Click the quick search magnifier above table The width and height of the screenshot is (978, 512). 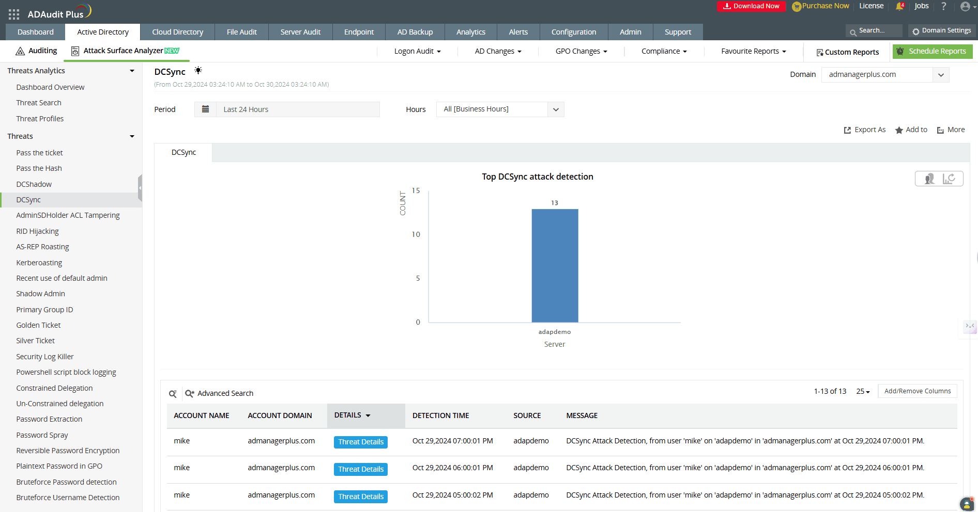pos(173,394)
